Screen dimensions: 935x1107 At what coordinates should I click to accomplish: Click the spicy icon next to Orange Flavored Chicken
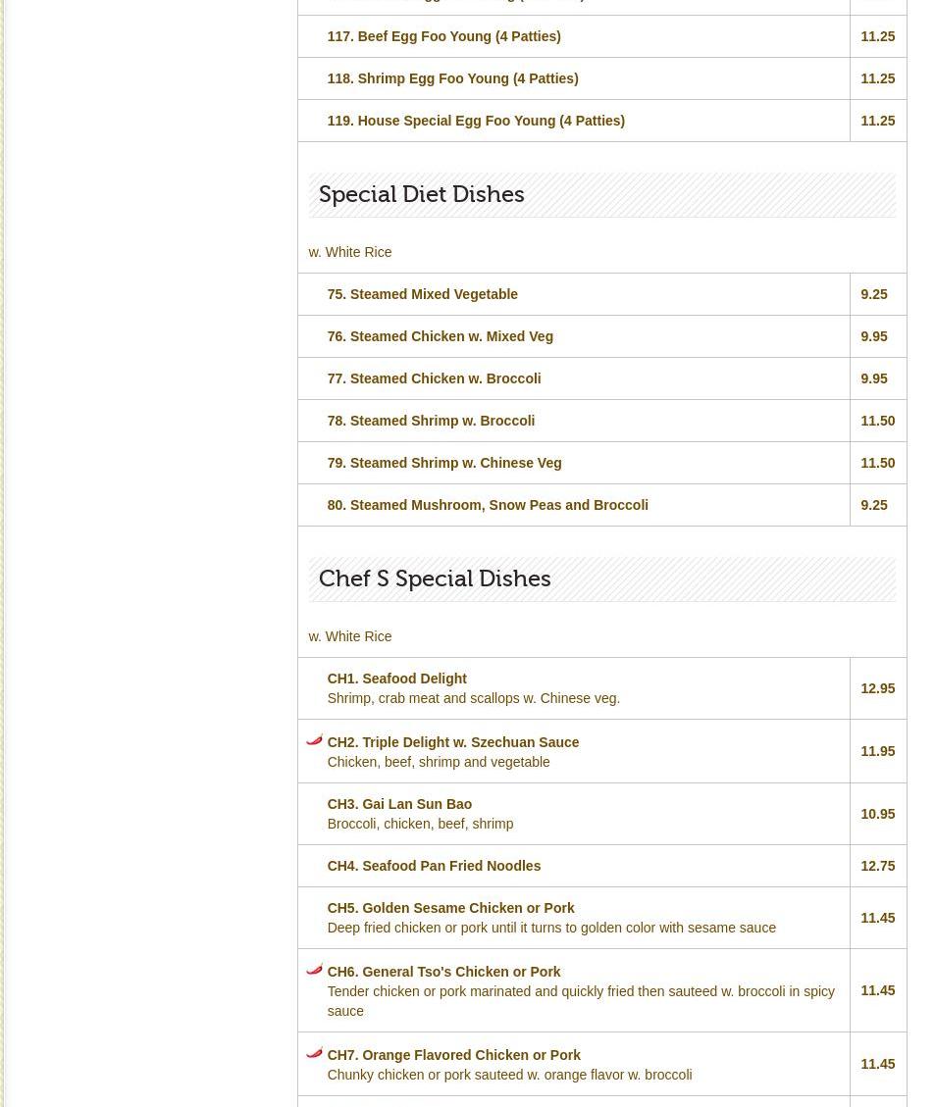[x=314, y=1053]
